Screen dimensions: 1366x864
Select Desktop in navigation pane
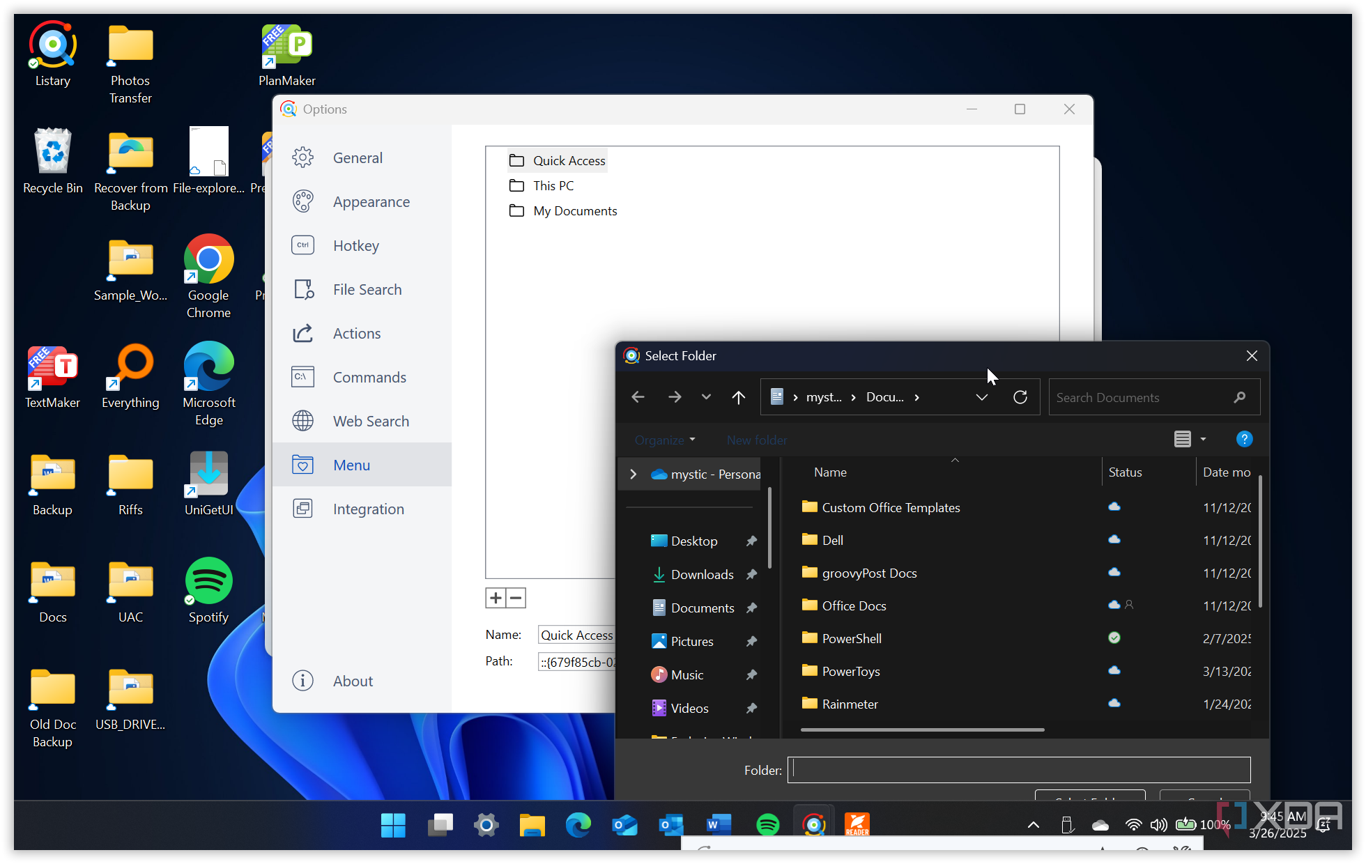point(693,541)
